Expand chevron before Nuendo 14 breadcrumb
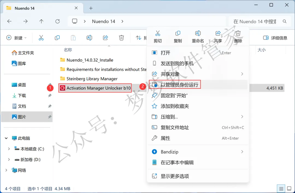Viewport: 295px width, 193px height. [85, 22]
